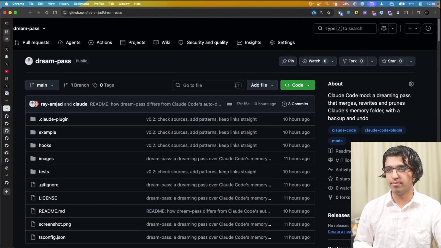Open the Insights tab
Screen dimensions: 441x248
coord(249,42)
